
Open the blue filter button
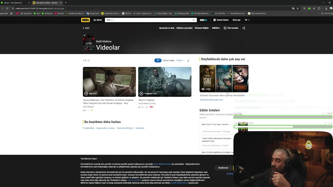158,61
